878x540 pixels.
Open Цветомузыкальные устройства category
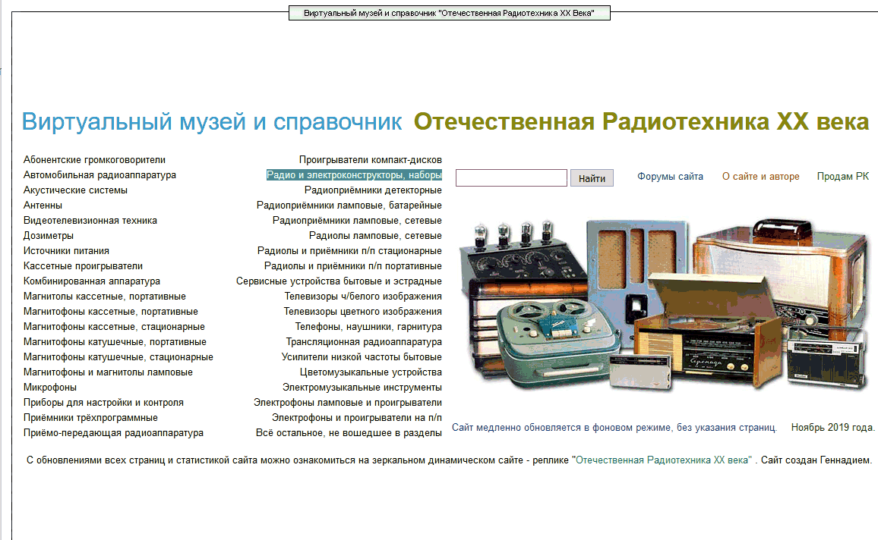click(371, 372)
